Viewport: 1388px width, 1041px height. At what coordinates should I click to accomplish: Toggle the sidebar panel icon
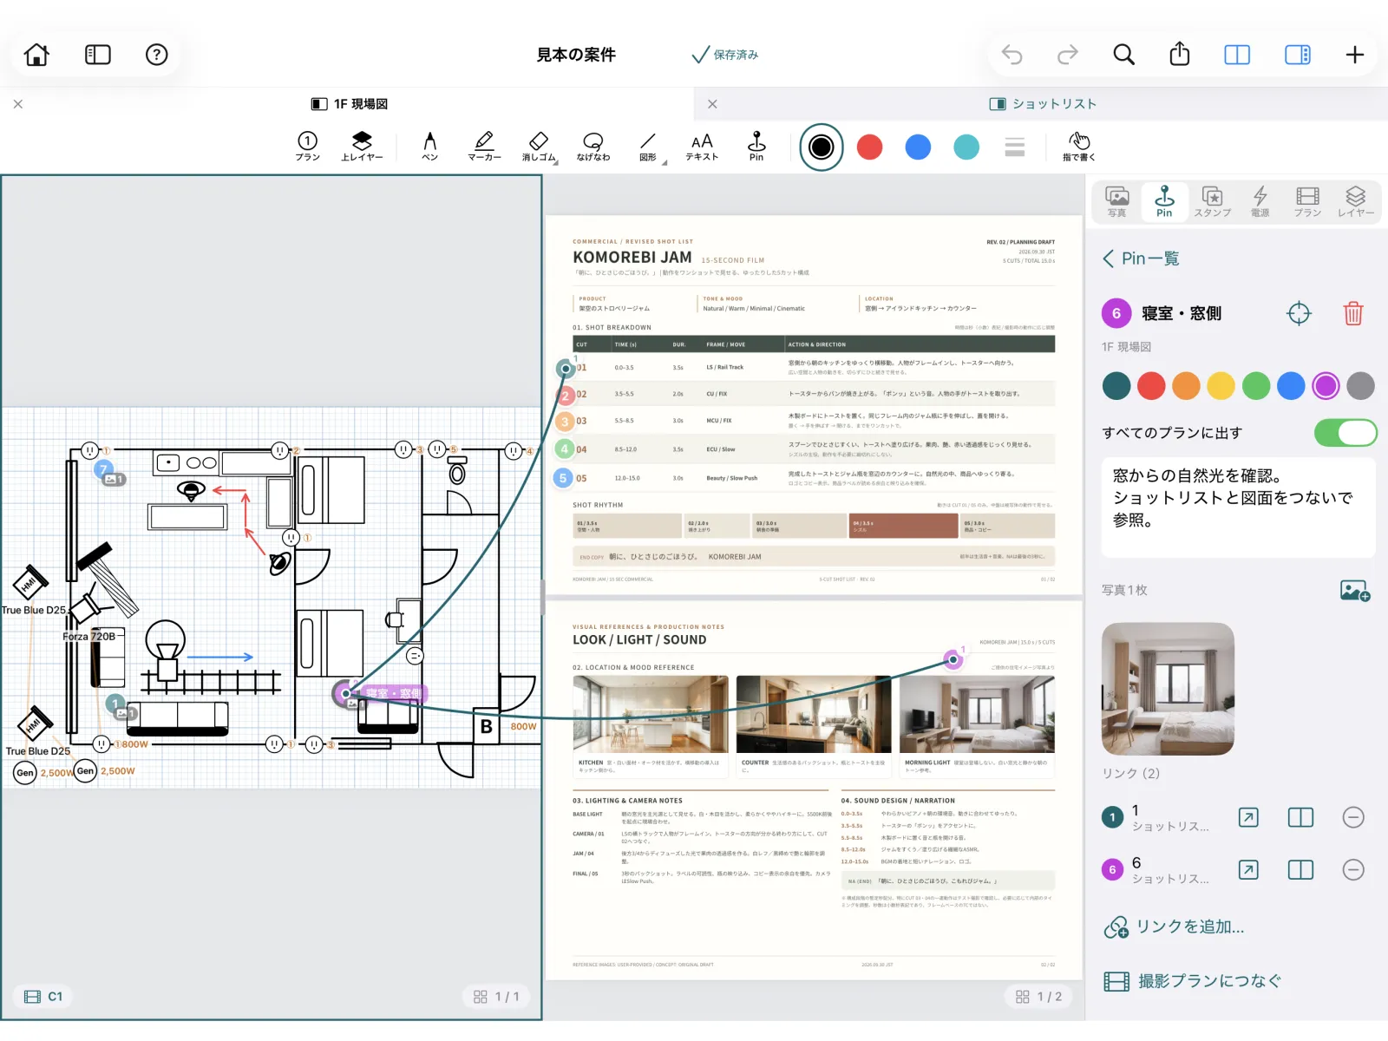tap(97, 55)
